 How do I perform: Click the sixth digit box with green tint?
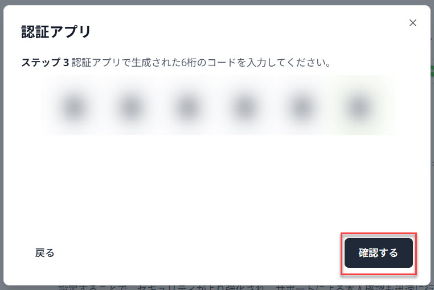358,107
